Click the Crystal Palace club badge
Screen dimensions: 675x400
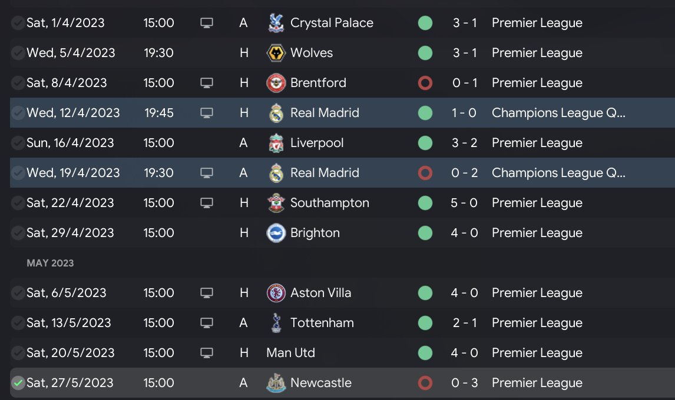point(275,23)
